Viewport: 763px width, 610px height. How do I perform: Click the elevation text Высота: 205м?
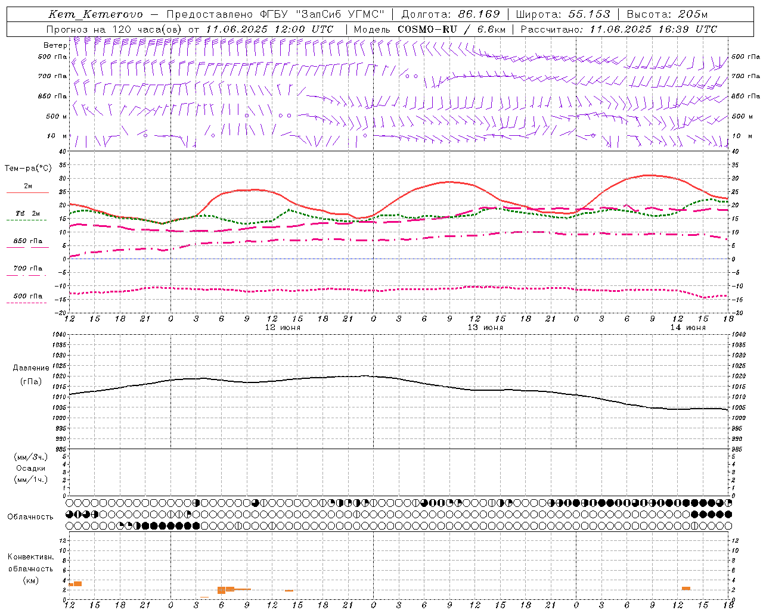point(667,14)
